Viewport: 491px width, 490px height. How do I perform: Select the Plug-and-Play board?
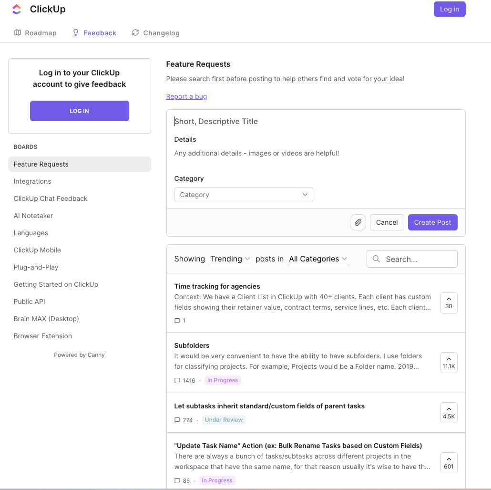[80, 267]
